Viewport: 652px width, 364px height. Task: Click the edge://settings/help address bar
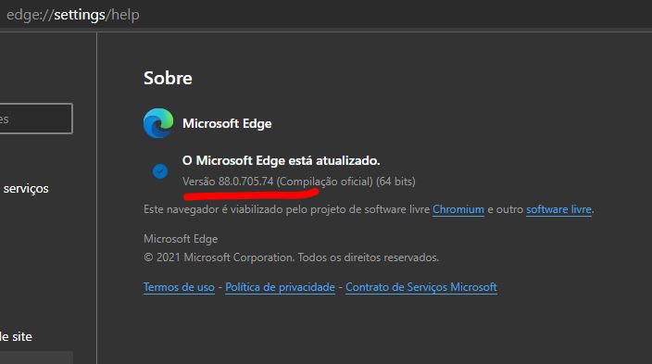[x=73, y=15]
